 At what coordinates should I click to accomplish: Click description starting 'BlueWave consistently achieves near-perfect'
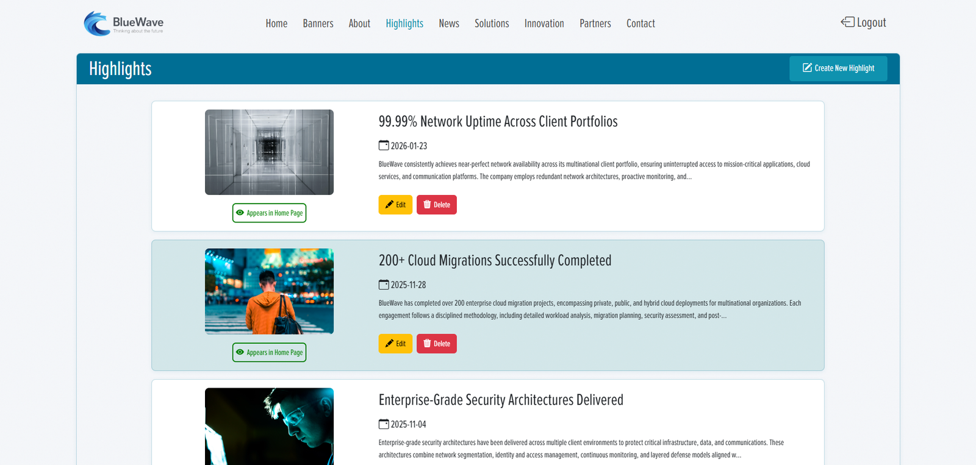(594, 171)
